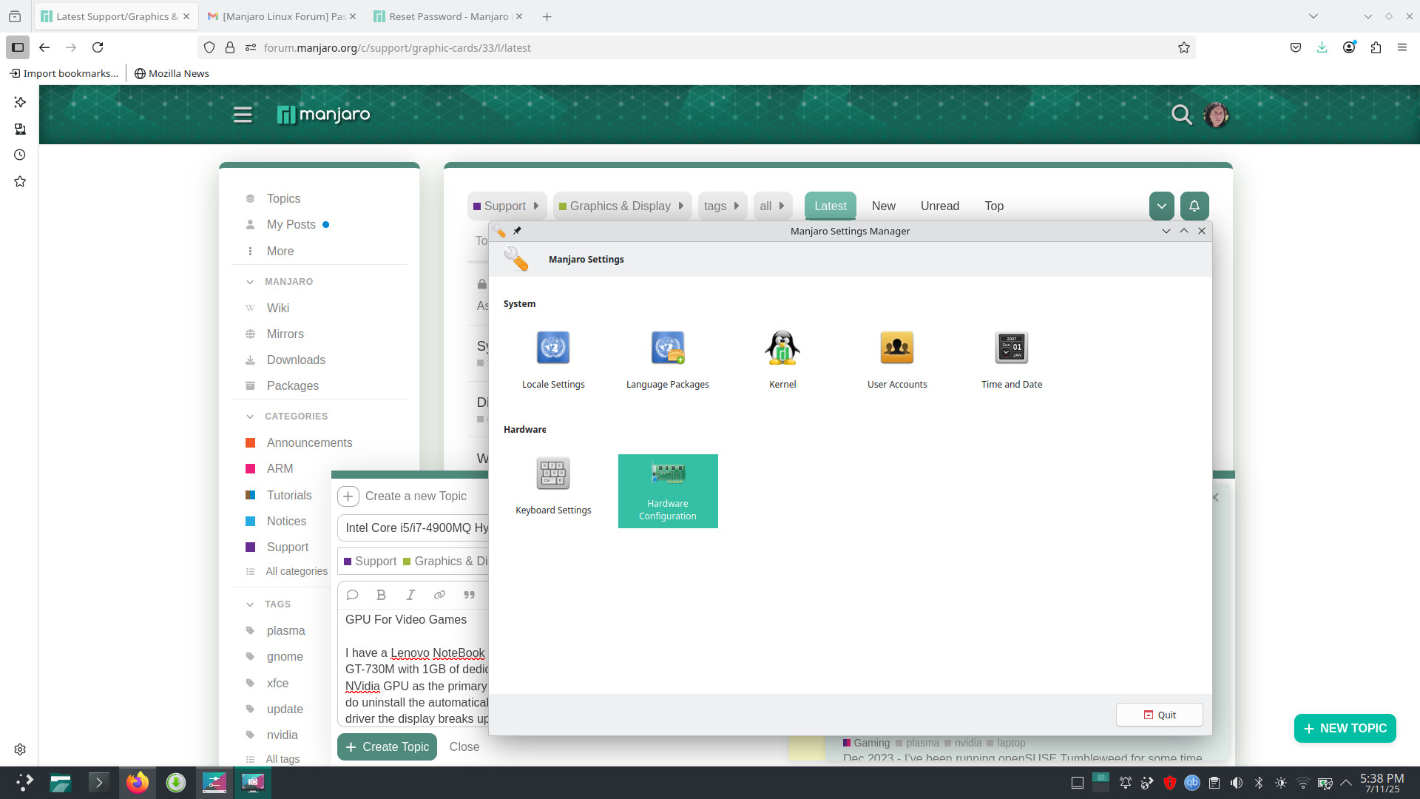Switch to Reset Password browser tab
1420x799 pixels.
coord(448,16)
